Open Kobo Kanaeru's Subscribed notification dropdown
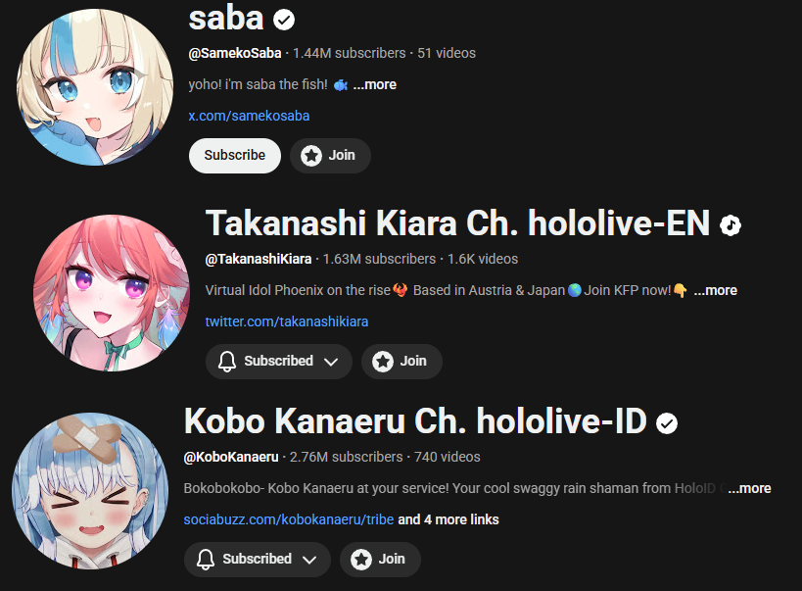The height and width of the screenshot is (591, 802). (x=258, y=560)
